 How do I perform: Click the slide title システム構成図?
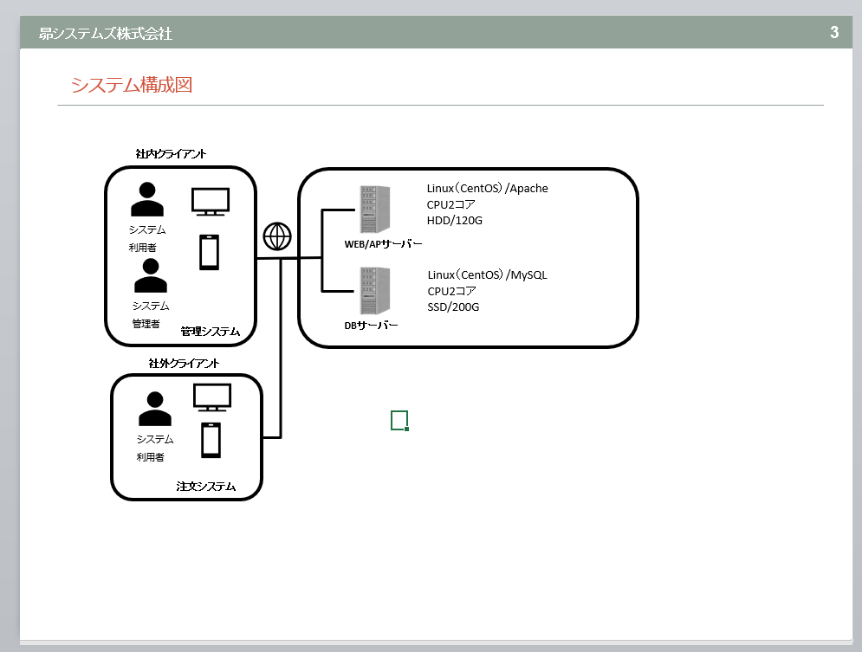[131, 85]
